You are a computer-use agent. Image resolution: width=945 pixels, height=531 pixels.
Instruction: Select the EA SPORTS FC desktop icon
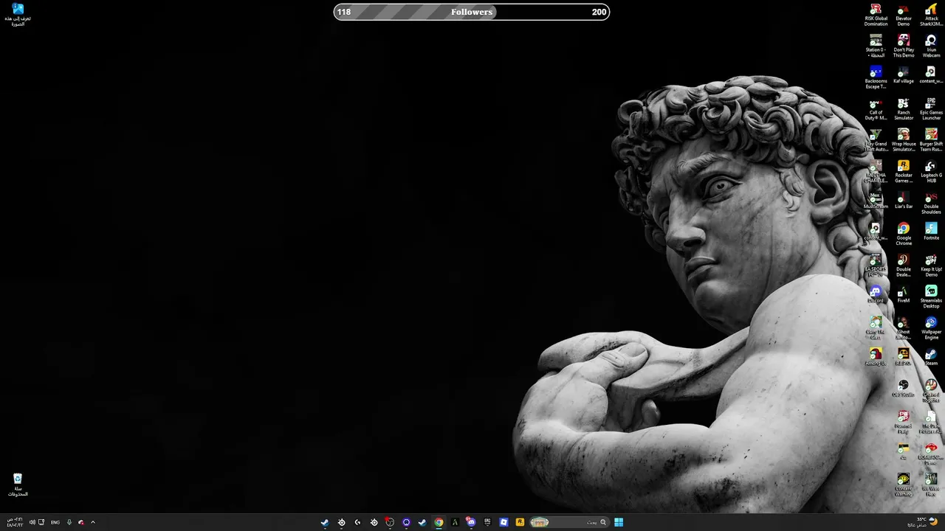pos(876,265)
